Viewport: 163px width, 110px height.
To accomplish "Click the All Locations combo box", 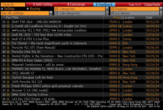I will click(135, 13).
